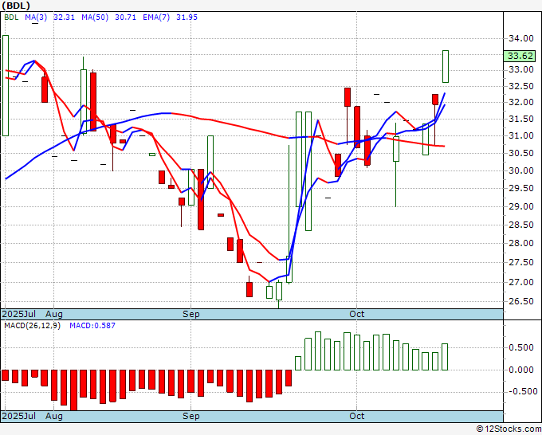Click Sep on the price chart timeline
The height and width of the screenshot is (435, 542).
(191, 314)
